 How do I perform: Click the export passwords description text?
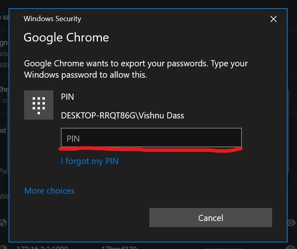coord(136,69)
